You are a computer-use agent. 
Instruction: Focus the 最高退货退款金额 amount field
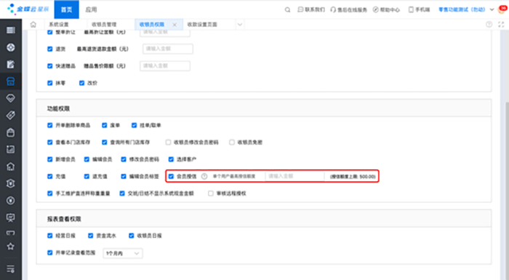[168, 49]
